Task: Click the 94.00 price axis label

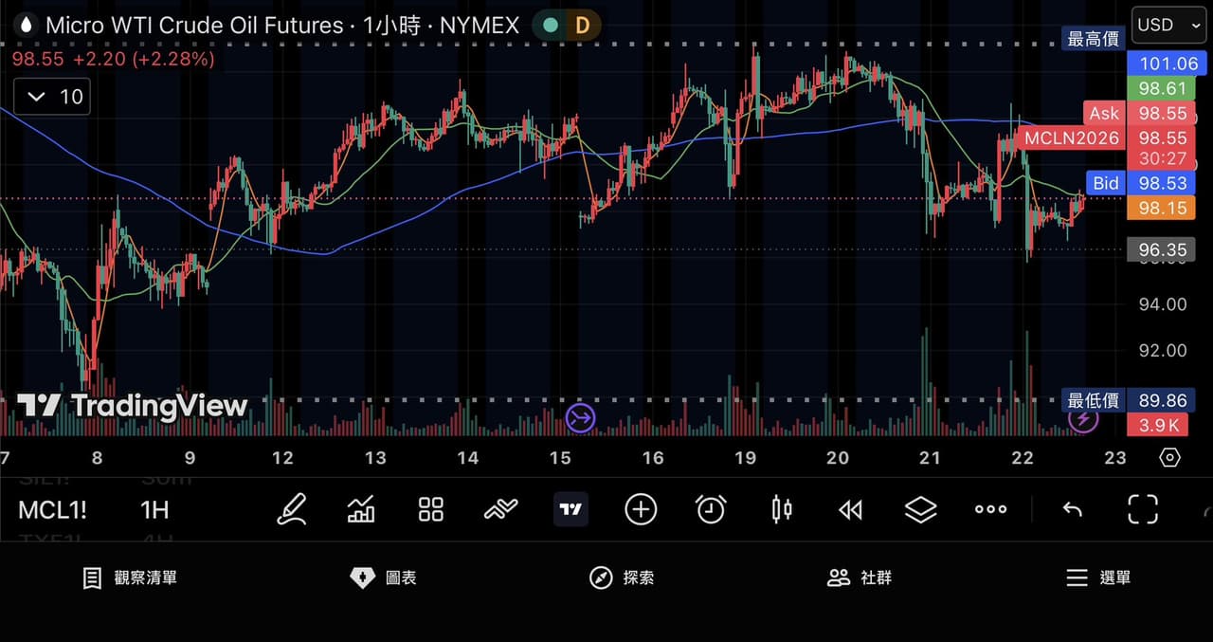Action: 1162,304
